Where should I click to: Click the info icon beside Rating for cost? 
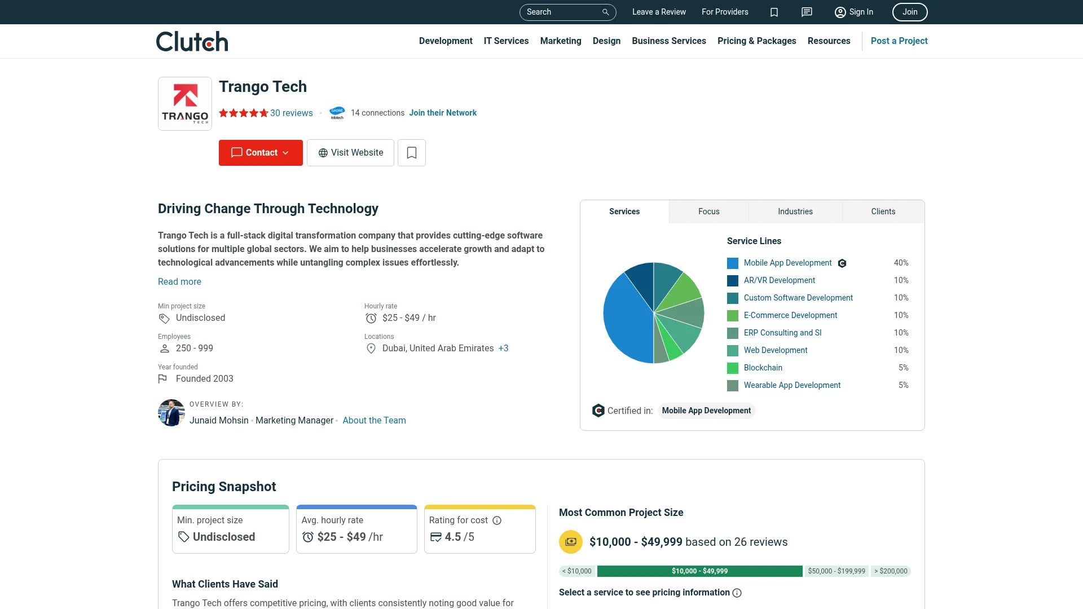497,520
